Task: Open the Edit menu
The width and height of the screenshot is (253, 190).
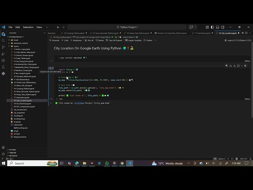Action: [17, 27]
